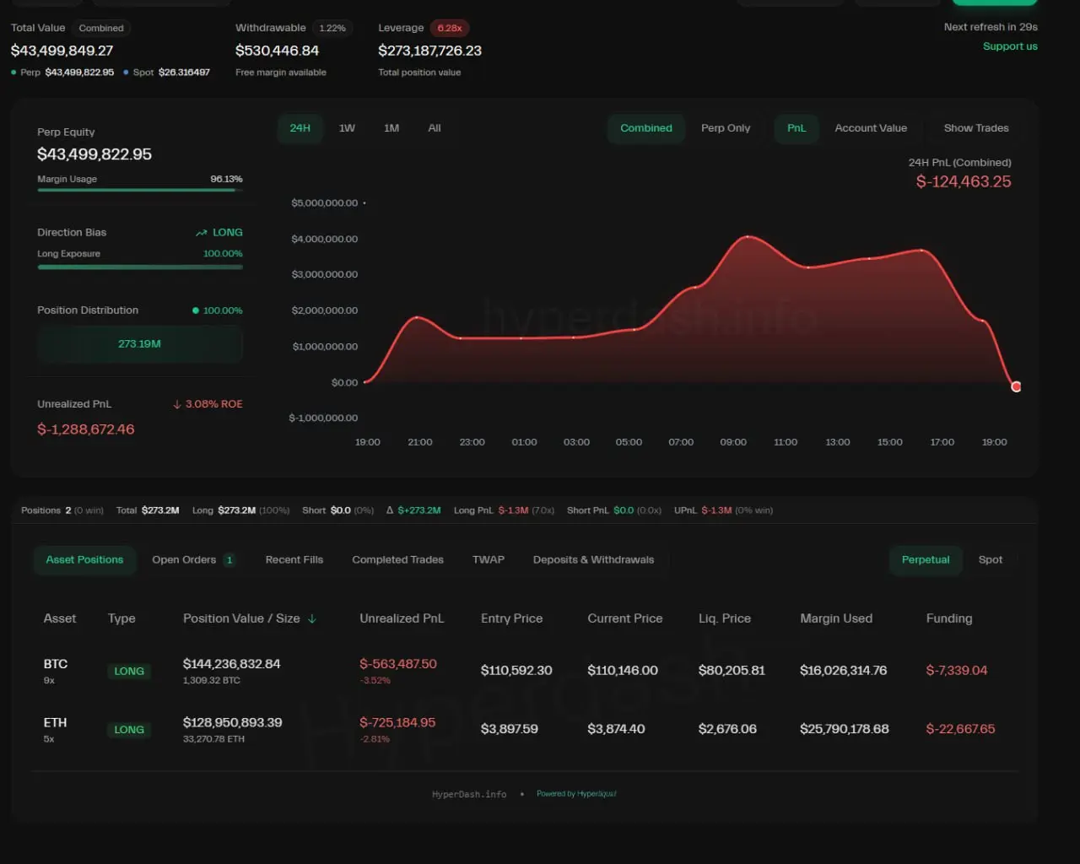Click the 273.19M position distribution bar

pyautogui.click(x=139, y=344)
